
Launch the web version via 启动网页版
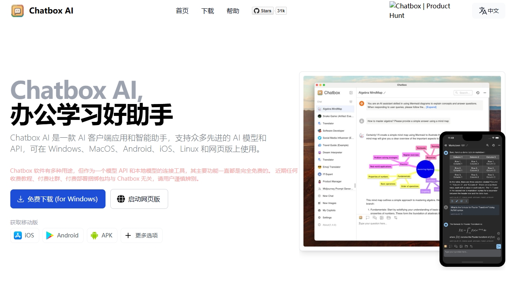[x=139, y=199]
